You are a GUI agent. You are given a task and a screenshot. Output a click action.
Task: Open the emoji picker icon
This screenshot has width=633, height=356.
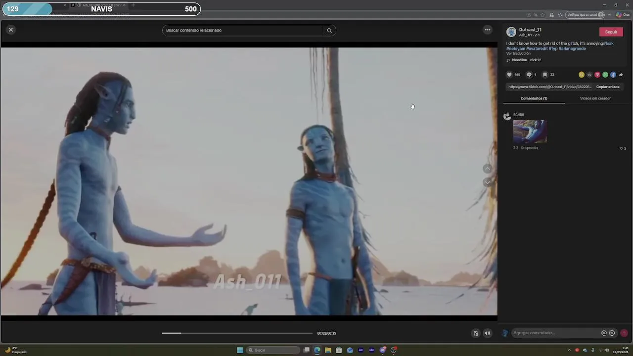coord(612,333)
